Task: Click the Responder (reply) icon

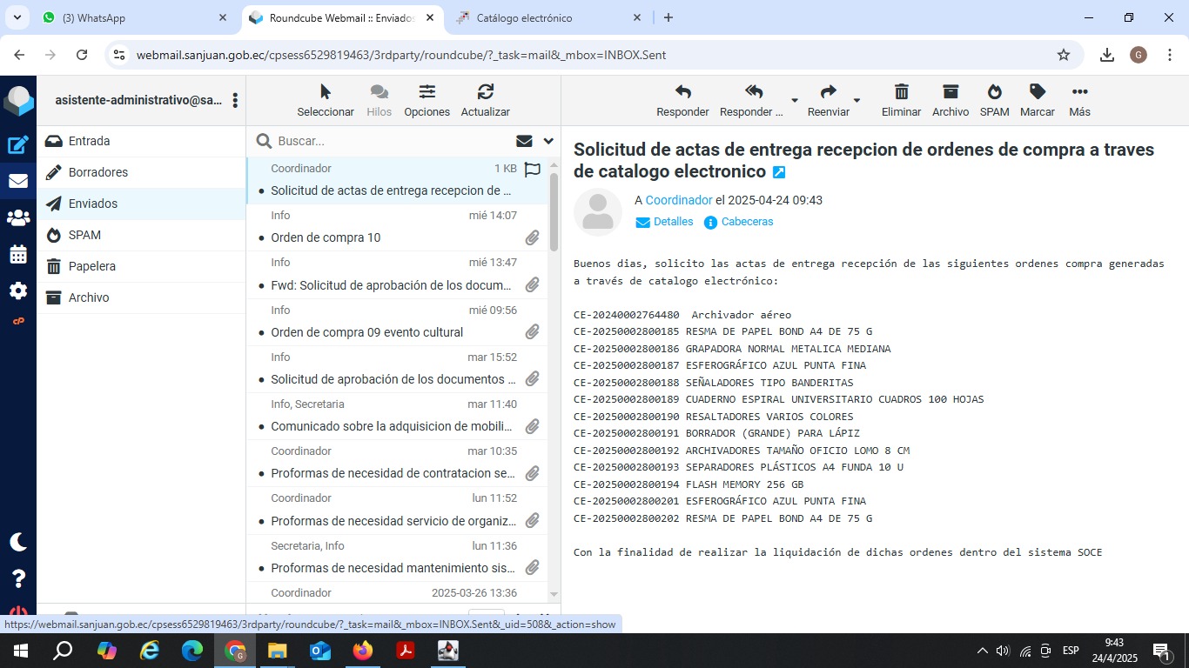Action: coord(682,92)
